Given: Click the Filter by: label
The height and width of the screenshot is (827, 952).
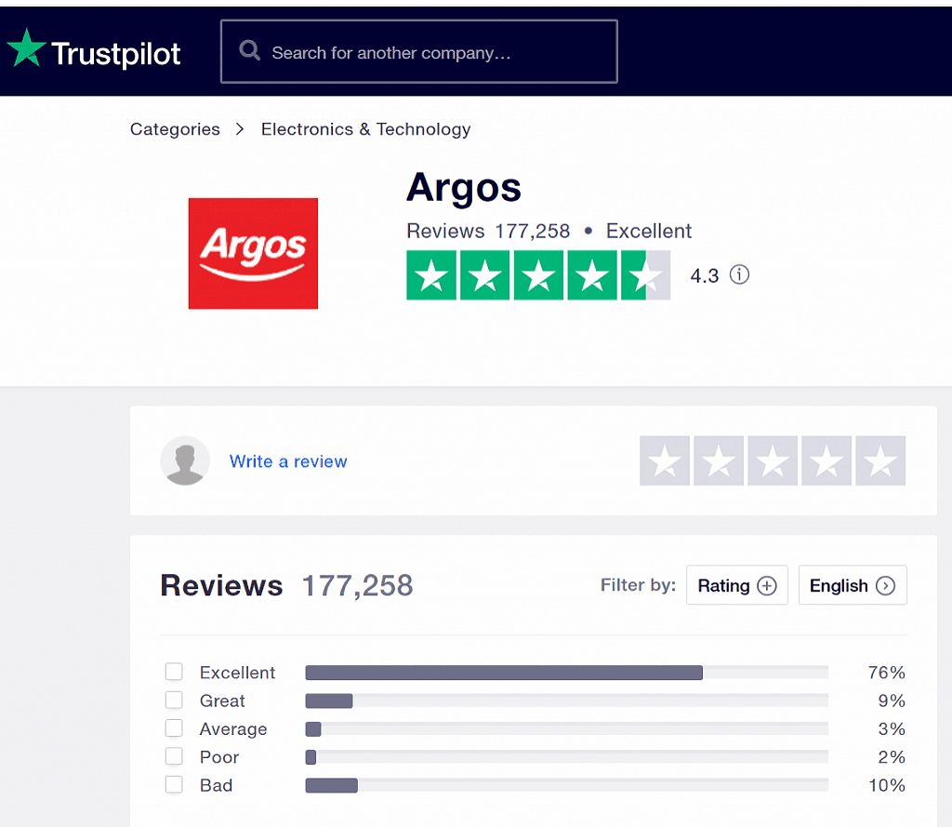Looking at the screenshot, I should point(638,585).
